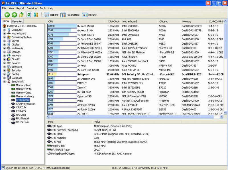The width and height of the screenshot is (228, 170).
Task: Select the 5394 score bar for Core 2 Duo E6700
Action: click(x=62, y=39)
